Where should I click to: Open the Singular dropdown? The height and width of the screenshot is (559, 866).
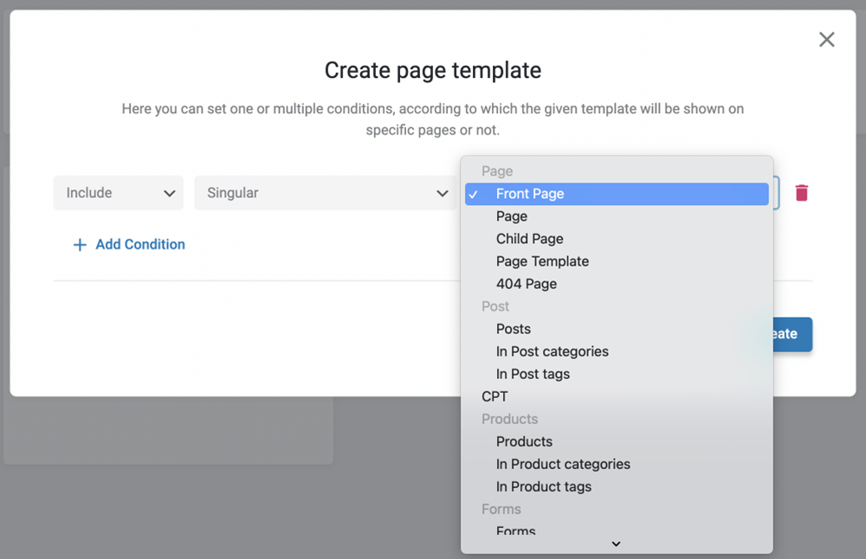(x=326, y=193)
